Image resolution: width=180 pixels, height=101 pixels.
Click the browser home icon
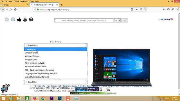click(15, 10)
